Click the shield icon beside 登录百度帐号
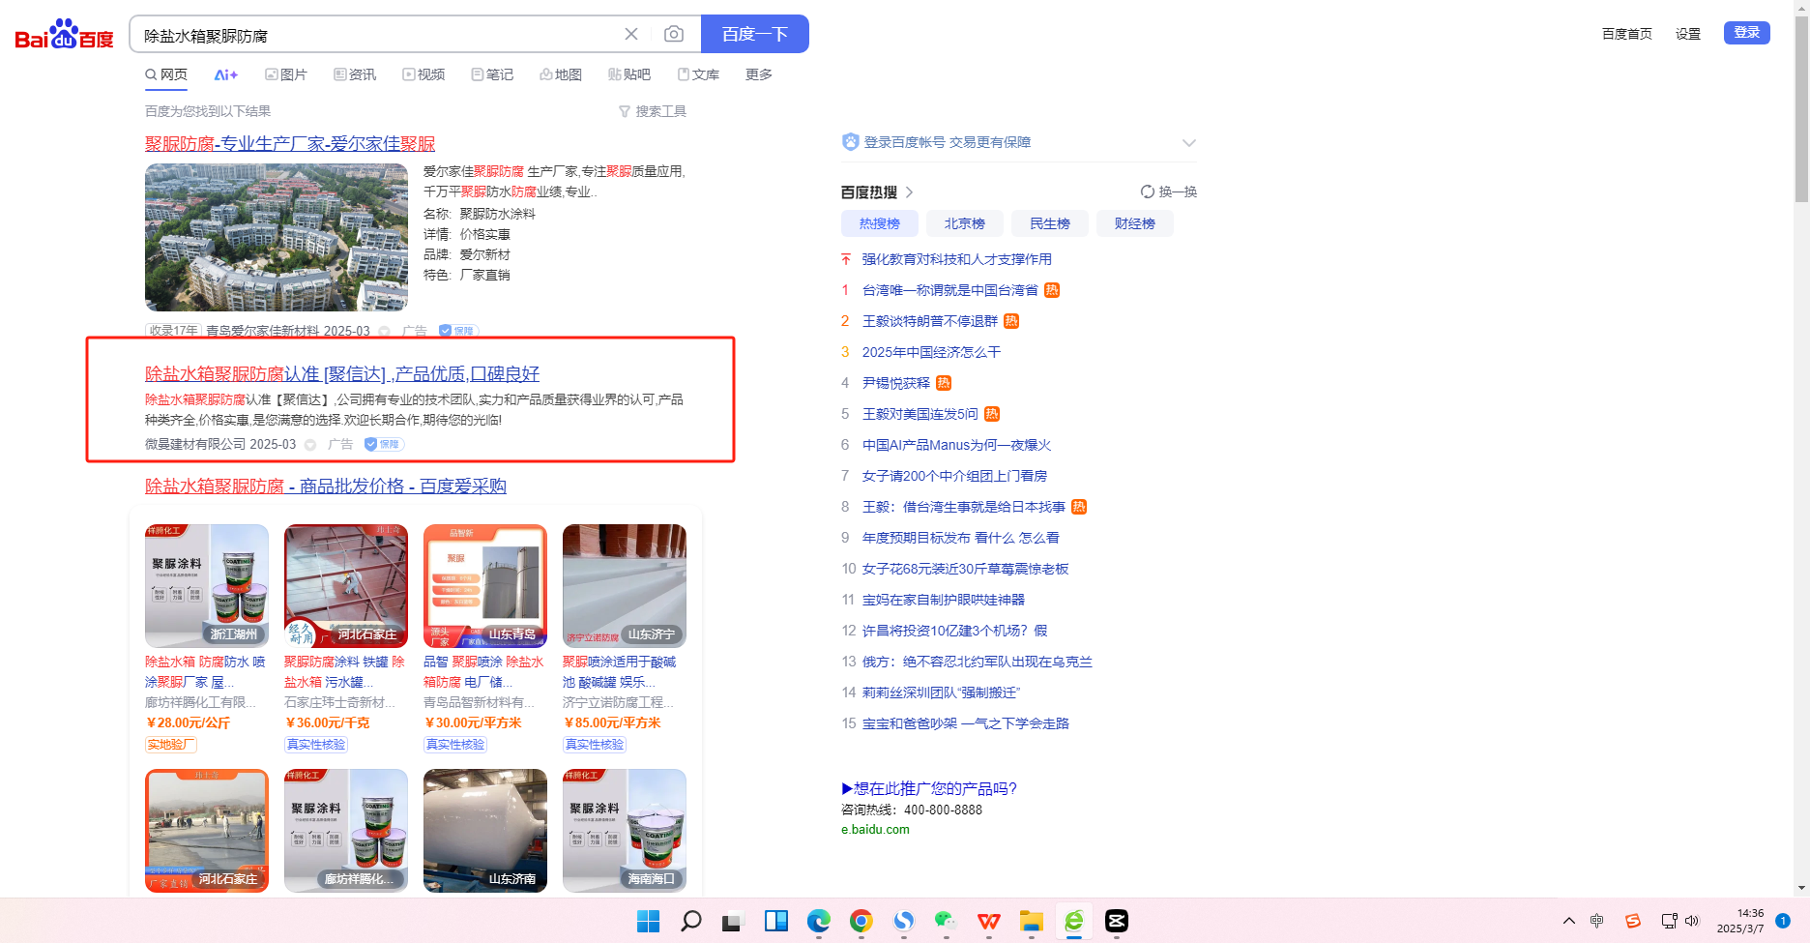 [x=850, y=142]
